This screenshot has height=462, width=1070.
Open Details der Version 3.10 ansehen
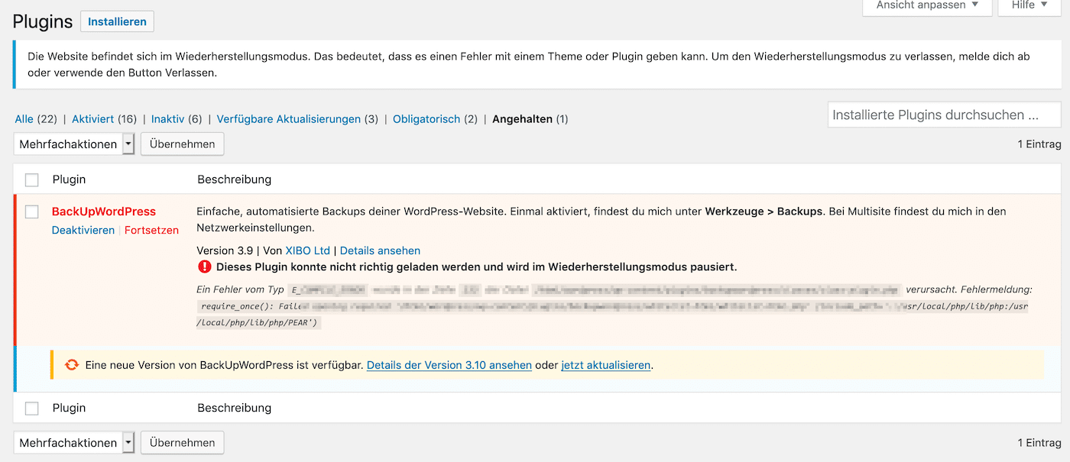[449, 365]
